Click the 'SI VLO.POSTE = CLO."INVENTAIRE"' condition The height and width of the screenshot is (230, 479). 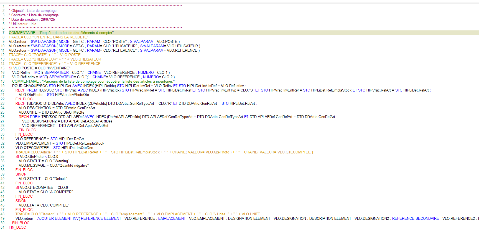(x=40, y=68)
